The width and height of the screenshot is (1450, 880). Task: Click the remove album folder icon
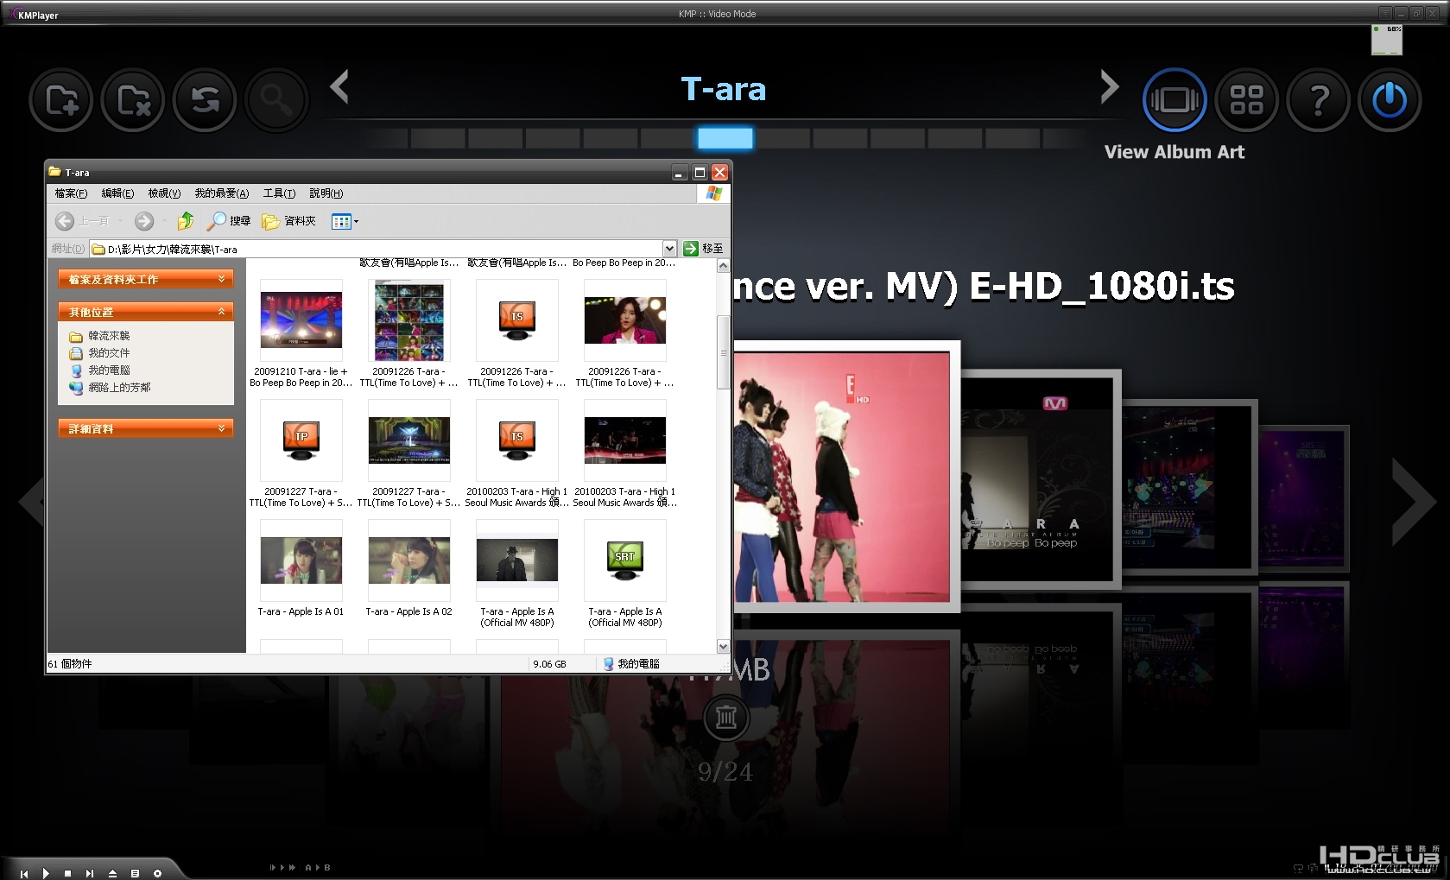click(133, 100)
